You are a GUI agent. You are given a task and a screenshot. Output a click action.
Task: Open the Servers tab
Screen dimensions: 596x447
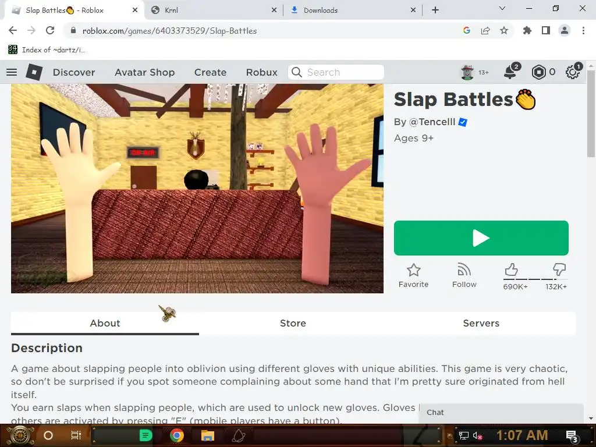(481, 323)
